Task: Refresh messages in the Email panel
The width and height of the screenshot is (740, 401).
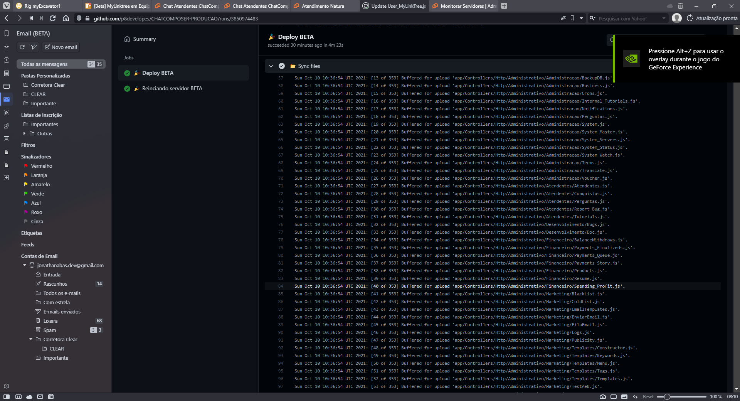Action: [22, 47]
